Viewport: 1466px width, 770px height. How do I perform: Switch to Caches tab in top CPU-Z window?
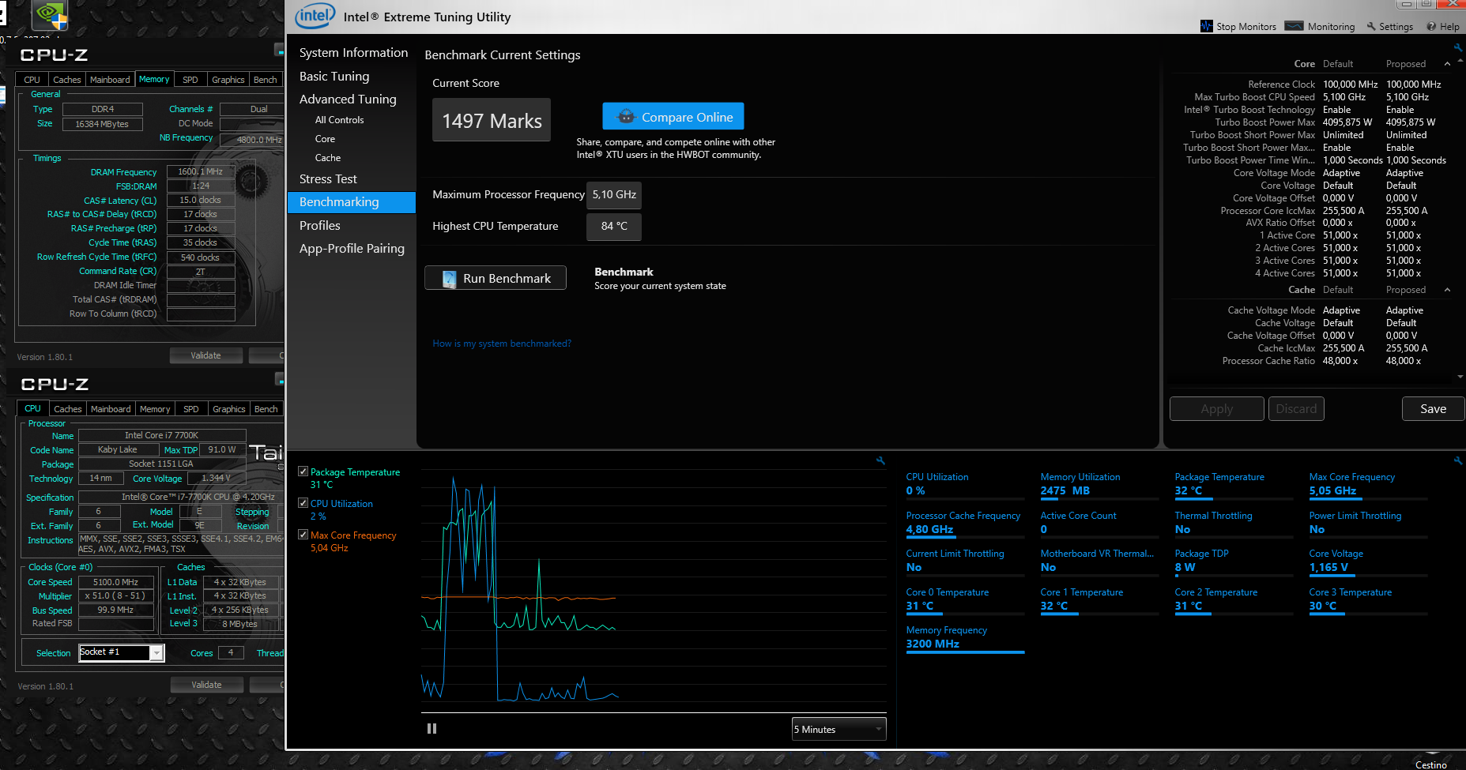[66, 80]
